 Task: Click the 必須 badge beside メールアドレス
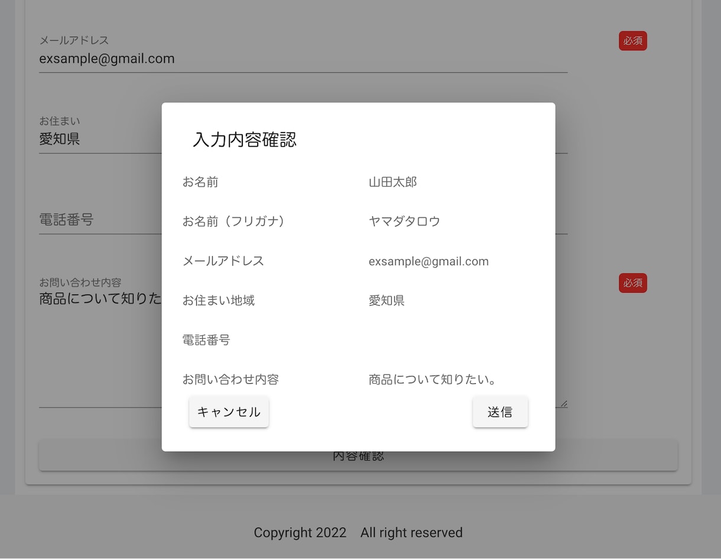point(633,41)
